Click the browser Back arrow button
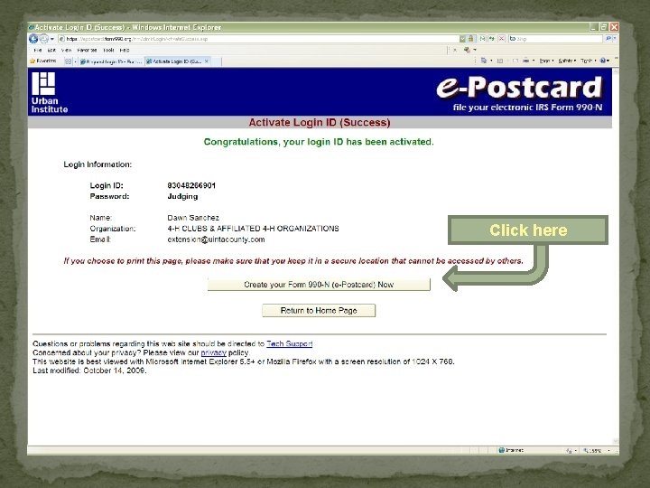 pyautogui.click(x=33, y=39)
